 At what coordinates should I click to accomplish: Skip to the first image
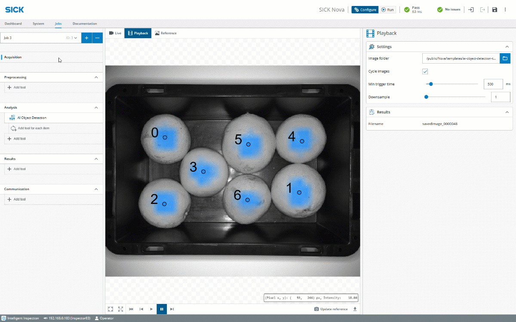tap(131, 309)
